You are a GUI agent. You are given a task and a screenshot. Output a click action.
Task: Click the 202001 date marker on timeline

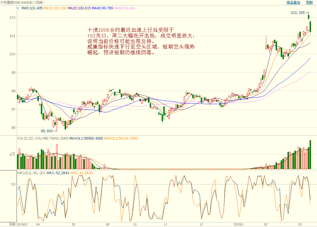[x=239, y=224]
